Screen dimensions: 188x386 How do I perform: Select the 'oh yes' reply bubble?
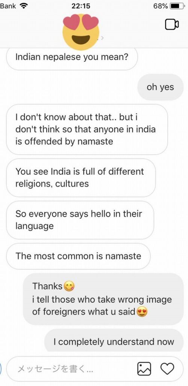[x=161, y=87]
